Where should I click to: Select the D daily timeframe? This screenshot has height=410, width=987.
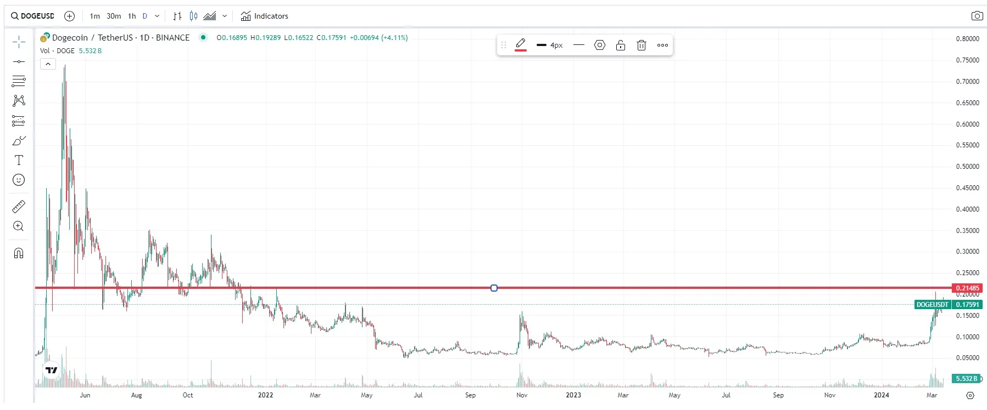(145, 16)
